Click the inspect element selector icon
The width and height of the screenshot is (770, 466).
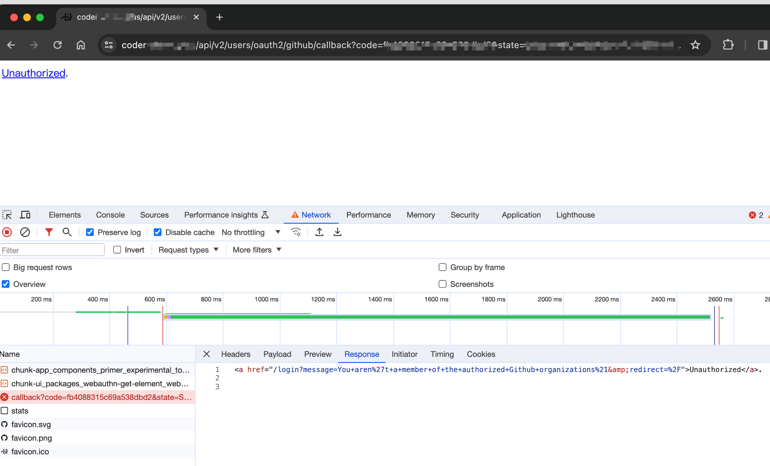(7, 215)
